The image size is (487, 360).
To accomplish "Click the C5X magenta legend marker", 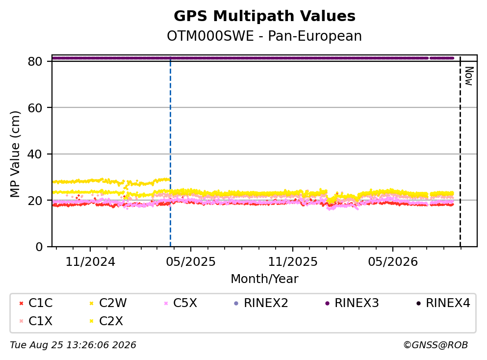I will click(x=166, y=303).
